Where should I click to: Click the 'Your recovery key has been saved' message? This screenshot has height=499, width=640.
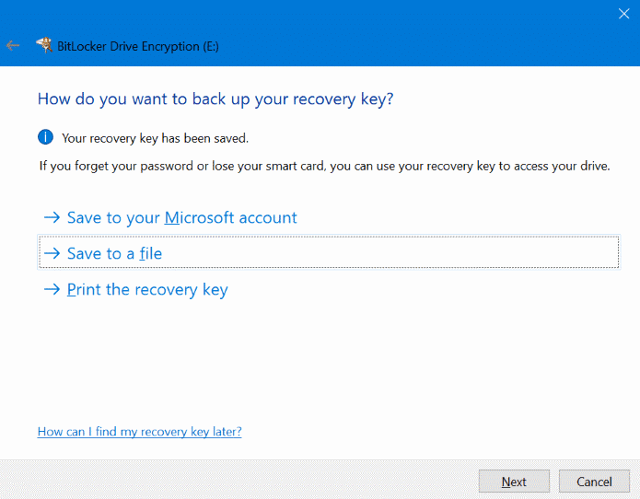coord(155,139)
